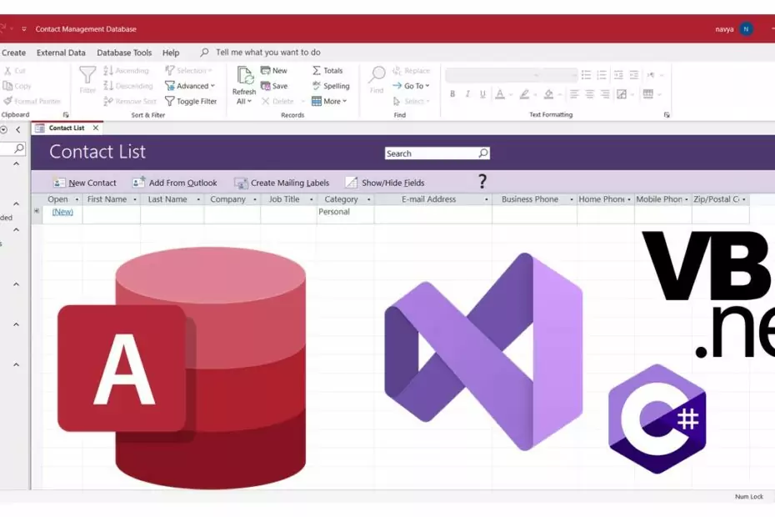This screenshot has width=775, height=517.
Task: Click the question mark help icon
Action: pos(482,182)
